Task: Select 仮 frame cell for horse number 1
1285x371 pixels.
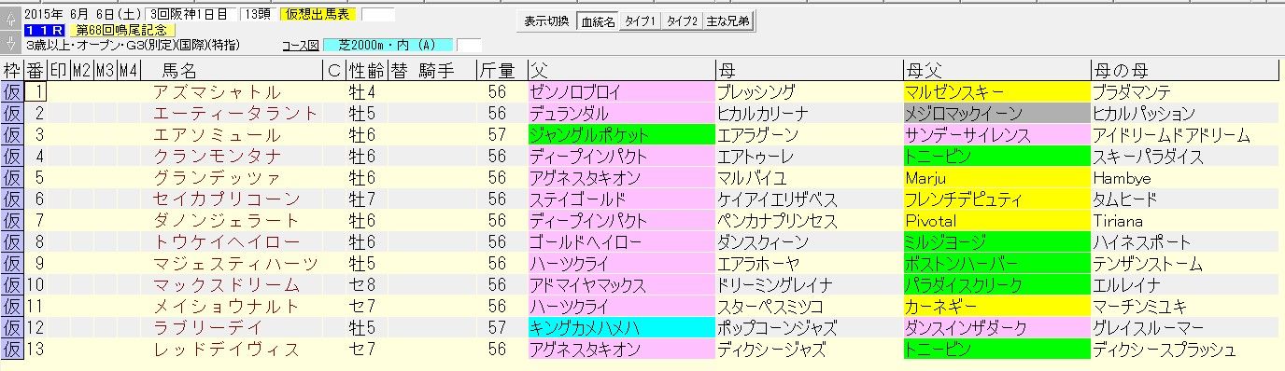Action: 12,92
